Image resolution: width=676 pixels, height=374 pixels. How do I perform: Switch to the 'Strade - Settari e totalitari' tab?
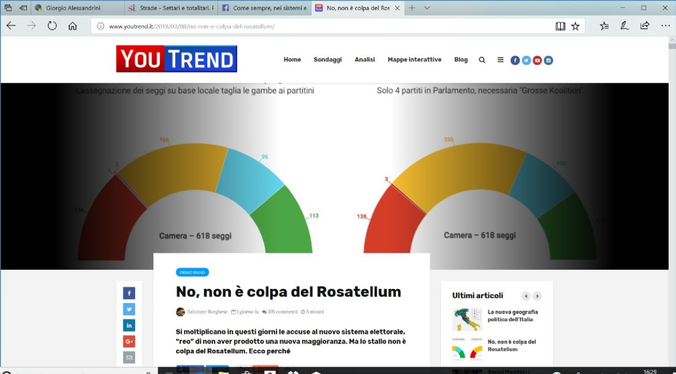171,8
